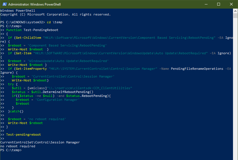Click the 'function' keyword in the script
This screenshot has width=238, height=160.
coord(14,30)
